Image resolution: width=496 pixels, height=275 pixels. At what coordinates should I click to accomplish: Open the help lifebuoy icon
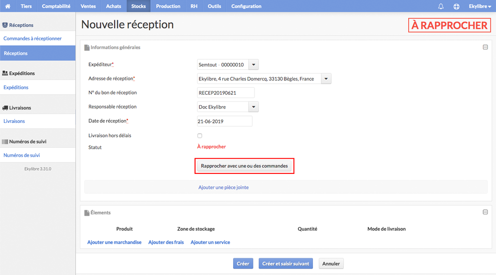pos(456,6)
